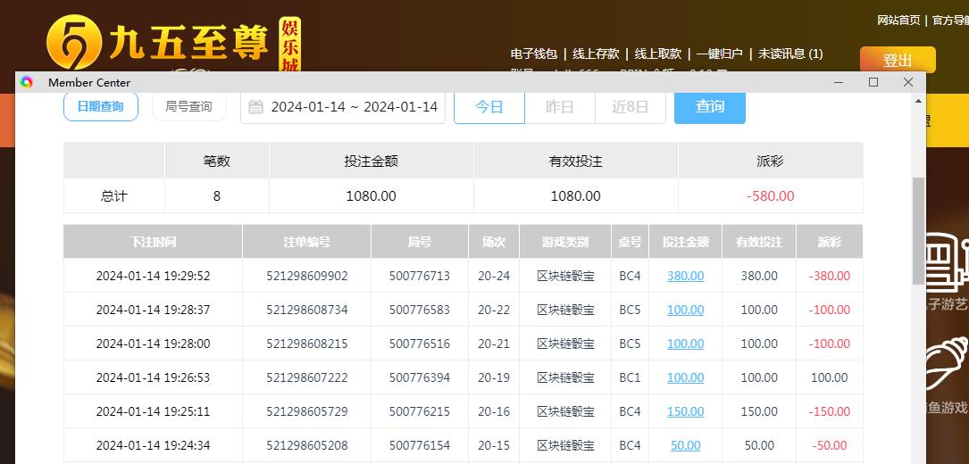The image size is (969, 464).
Task: Open the date range picker field
Action: click(354, 107)
